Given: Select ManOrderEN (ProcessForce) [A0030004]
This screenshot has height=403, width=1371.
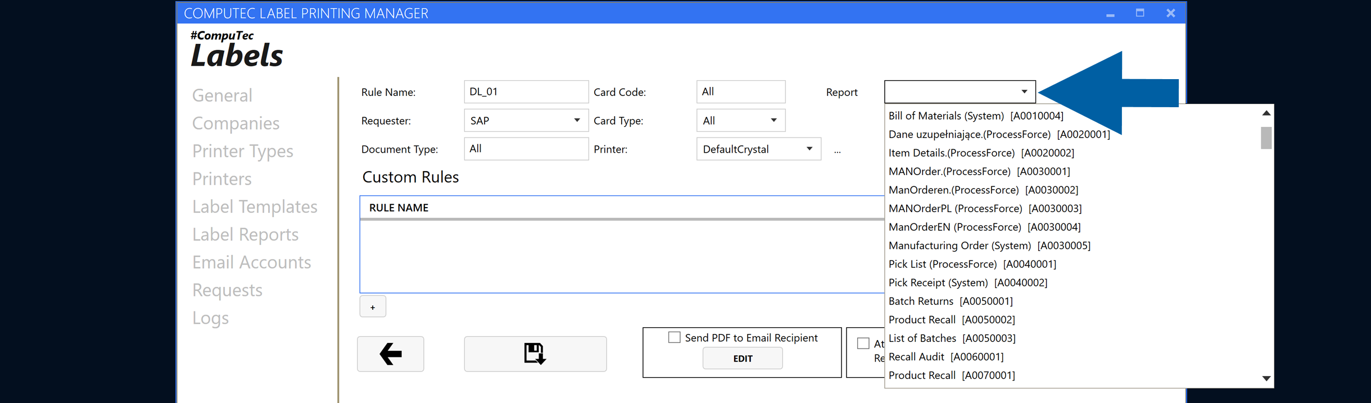Looking at the screenshot, I should 984,227.
